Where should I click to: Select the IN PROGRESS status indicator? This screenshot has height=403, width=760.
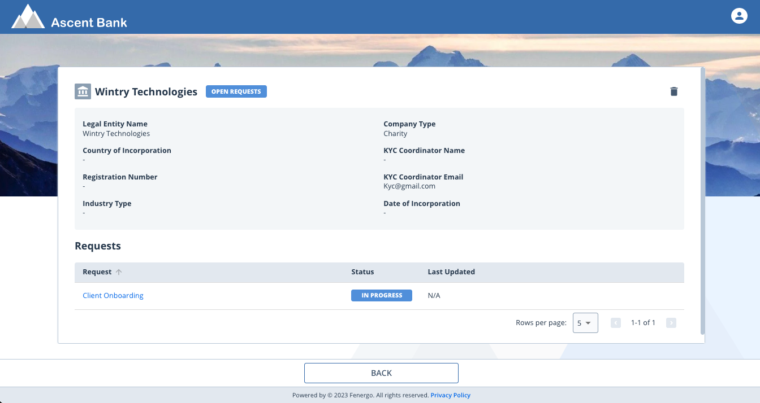pyautogui.click(x=382, y=295)
